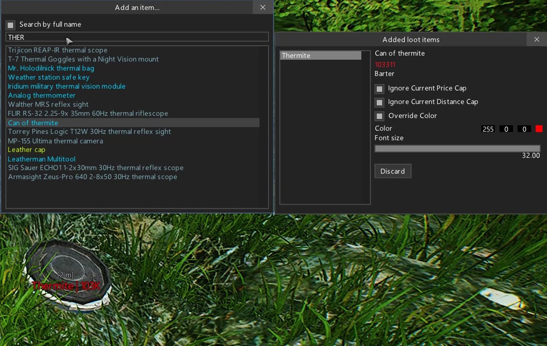Viewport: 547px width, 346px height.
Task: Select Can of thermite from results
Action: pos(33,123)
